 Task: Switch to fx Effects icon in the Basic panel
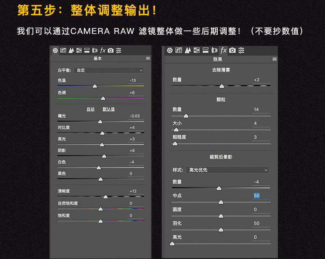[x=103, y=50]
